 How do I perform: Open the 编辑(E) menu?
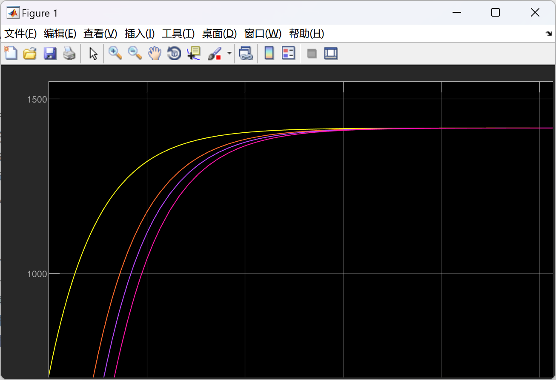60,34
